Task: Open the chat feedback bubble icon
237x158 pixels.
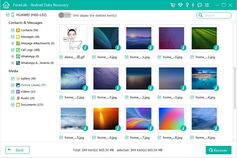Action: (200, 5)
